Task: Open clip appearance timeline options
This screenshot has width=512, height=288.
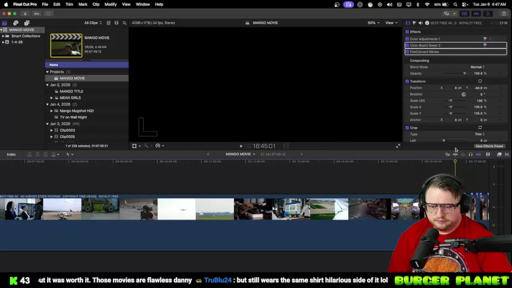Action: (x=488, y=154)
